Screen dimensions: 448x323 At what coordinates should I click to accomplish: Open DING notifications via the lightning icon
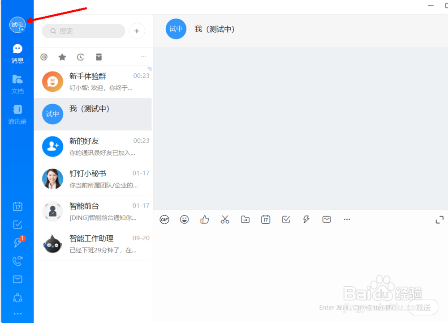pyautogui.click(x=17, y=242)
